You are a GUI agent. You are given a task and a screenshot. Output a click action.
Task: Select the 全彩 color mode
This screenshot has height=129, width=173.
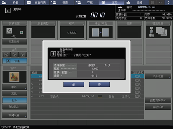pyautogui.click(x=14, y=100)
